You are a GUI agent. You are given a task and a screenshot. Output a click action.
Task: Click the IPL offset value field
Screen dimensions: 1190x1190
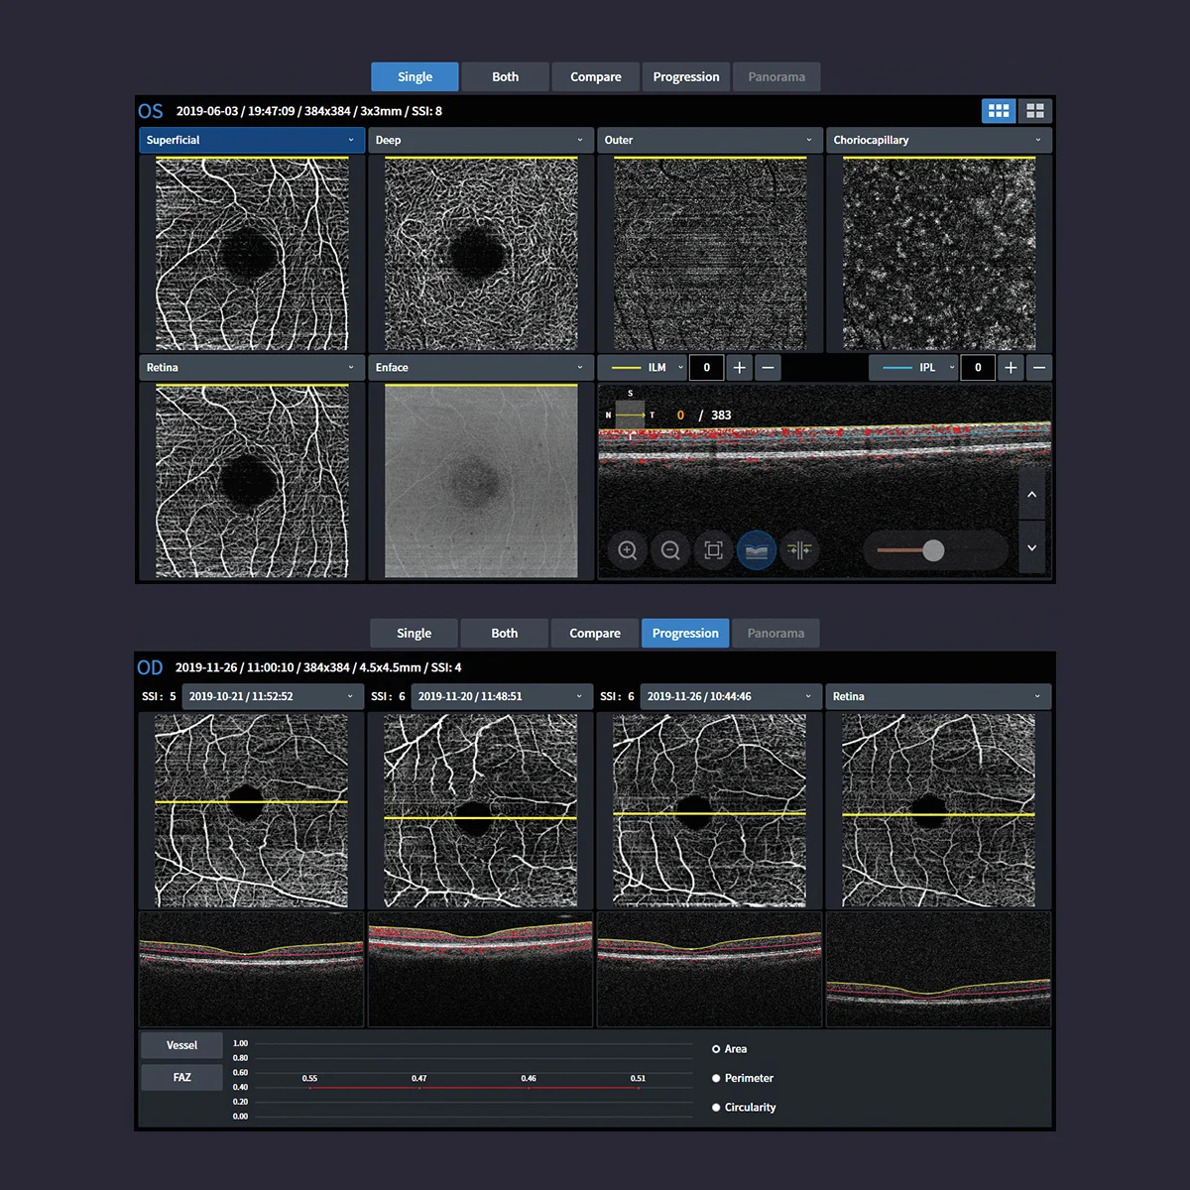coord(978,368)
